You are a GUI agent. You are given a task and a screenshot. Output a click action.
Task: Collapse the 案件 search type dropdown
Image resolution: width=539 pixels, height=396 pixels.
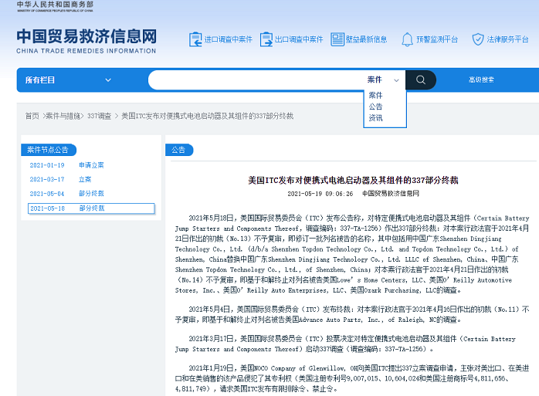tap(383, 80)
